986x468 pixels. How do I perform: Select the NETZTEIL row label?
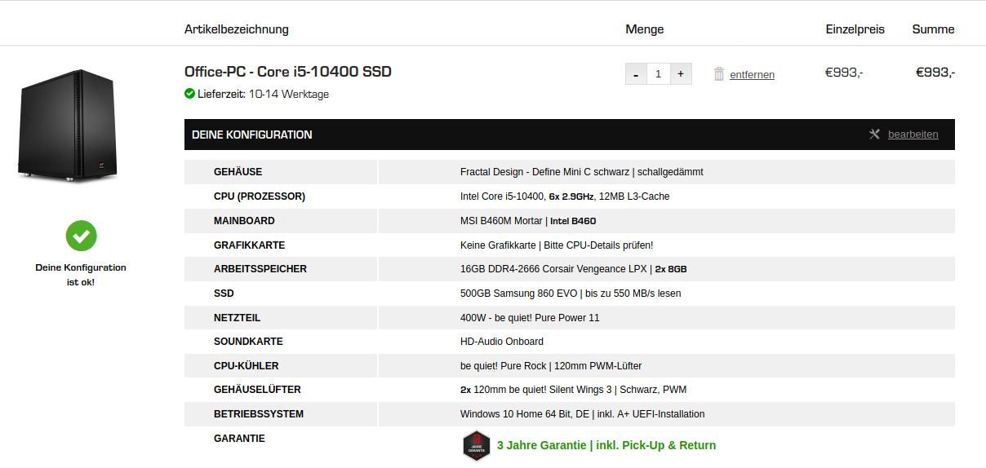click(x=237, y=317)
